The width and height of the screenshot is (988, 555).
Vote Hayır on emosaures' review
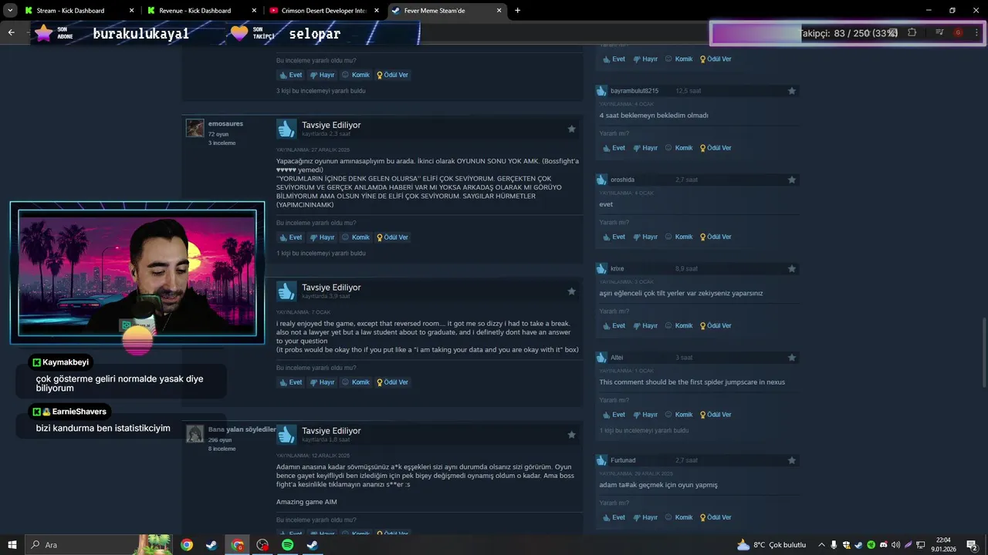pyautogui.click(x=322, y=237)
